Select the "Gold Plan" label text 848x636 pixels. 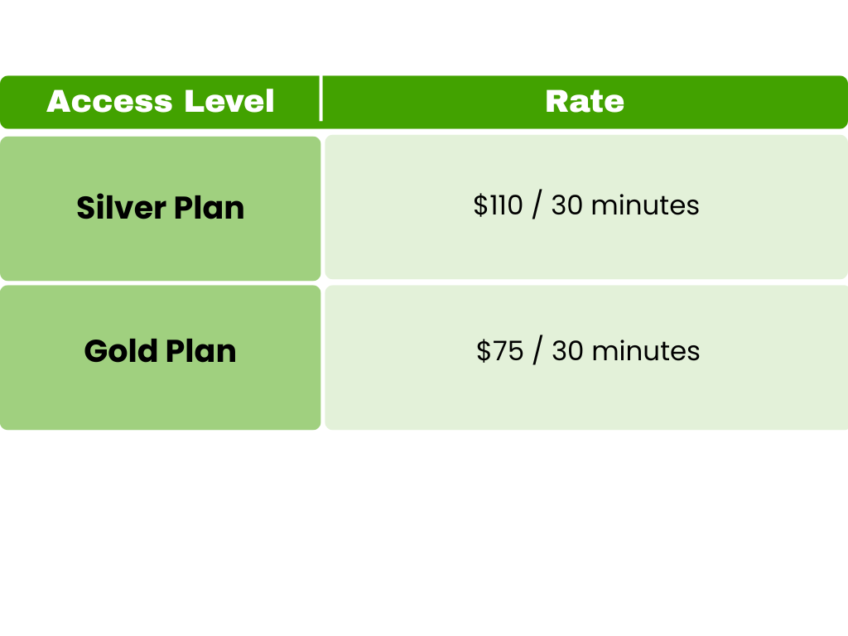160,351
